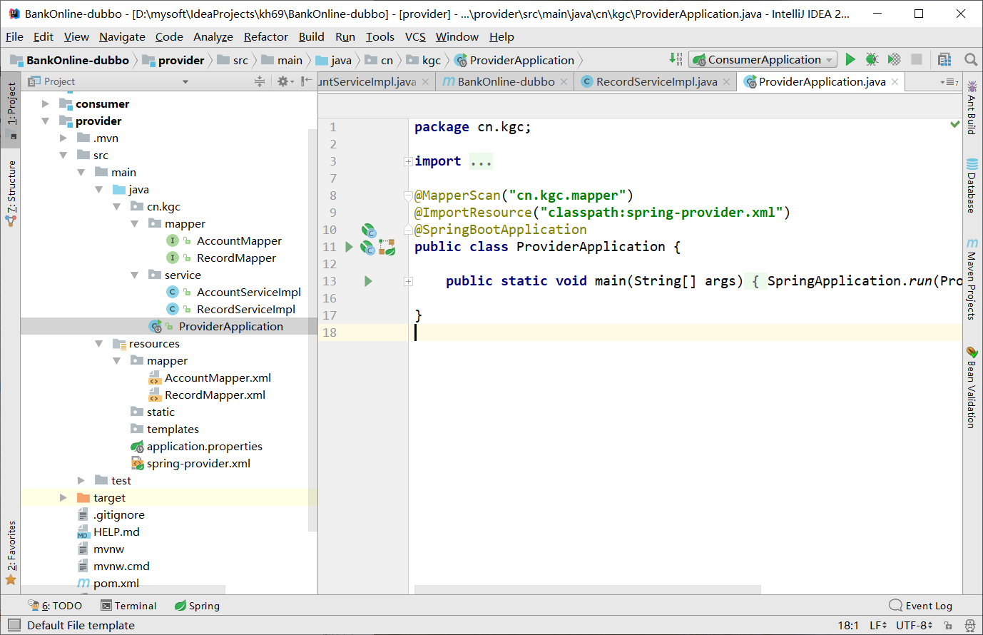Click green inspection checkmark in editor

954,125
